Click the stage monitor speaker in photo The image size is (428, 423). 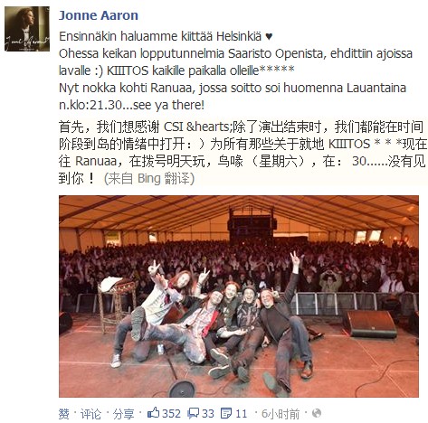[x=370, y=324]
